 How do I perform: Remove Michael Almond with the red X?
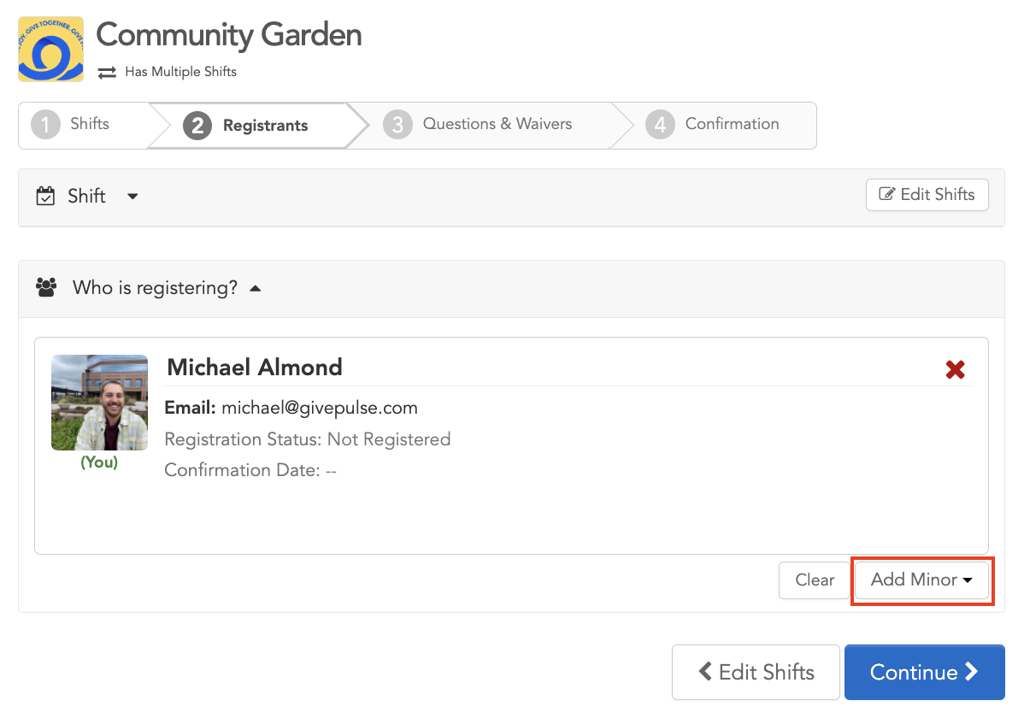coord(955,370)
